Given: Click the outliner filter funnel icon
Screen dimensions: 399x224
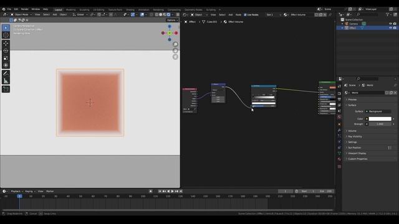Looking at the screenshot, I should pos(388,15).
